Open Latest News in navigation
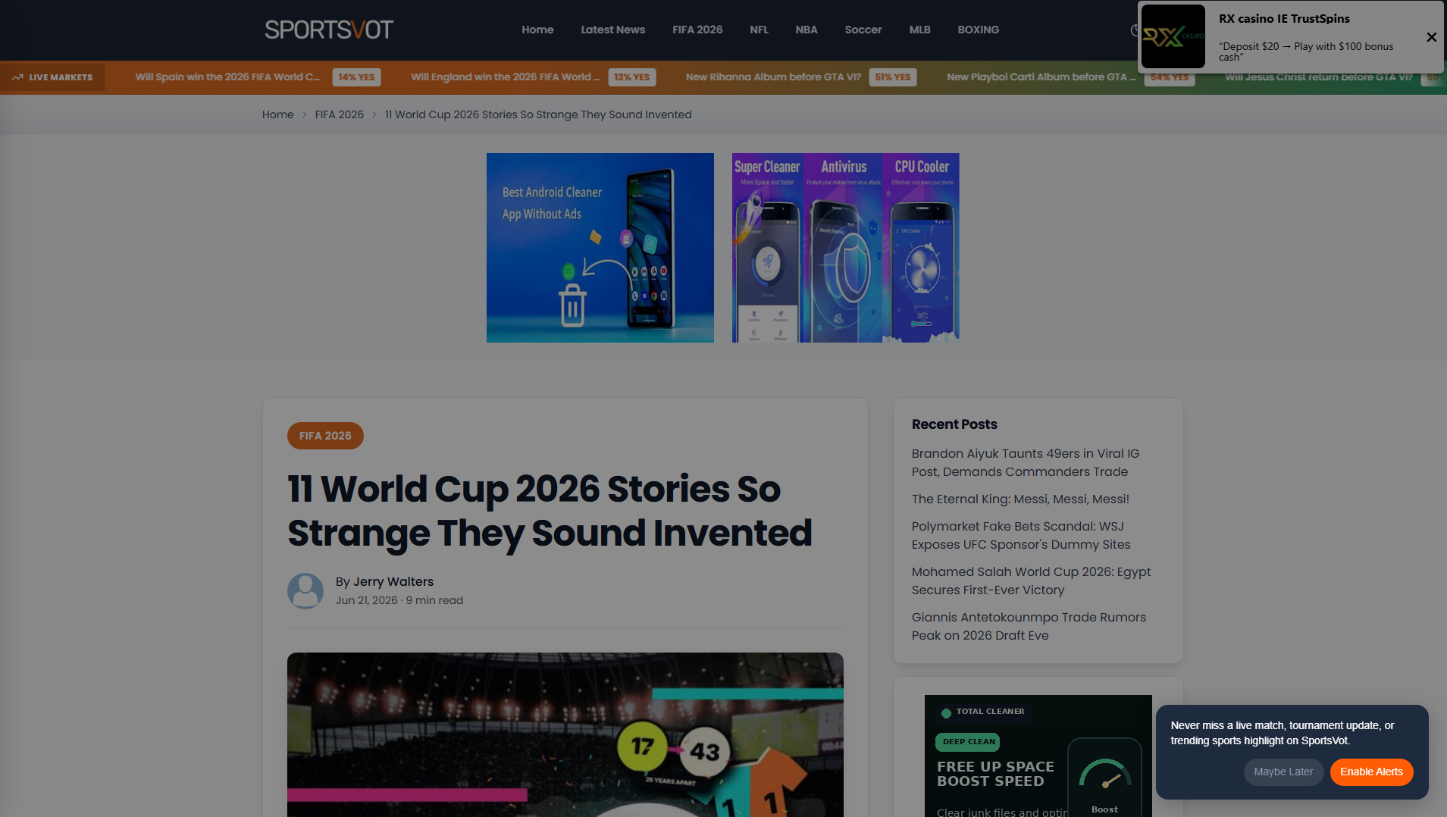 tap(612, 30)
